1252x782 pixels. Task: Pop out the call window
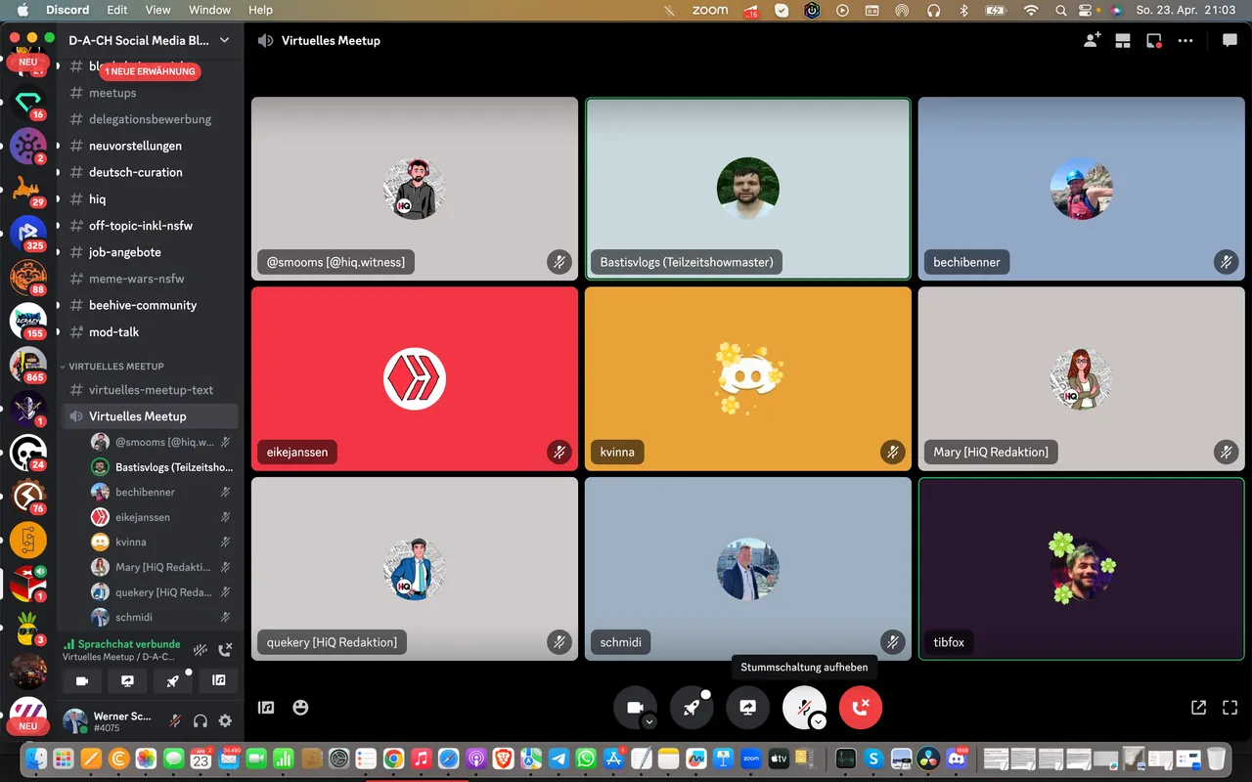1198,708
